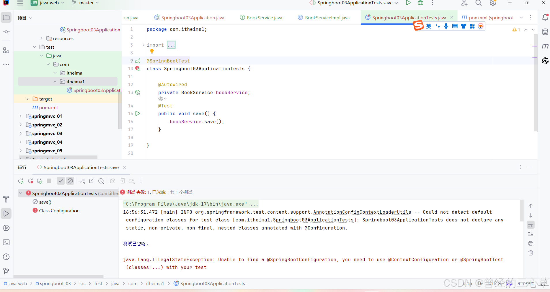The width and height of the screenshot is (550, 292).
Task: Open the Terminal tool window
Action: point(6,242)
